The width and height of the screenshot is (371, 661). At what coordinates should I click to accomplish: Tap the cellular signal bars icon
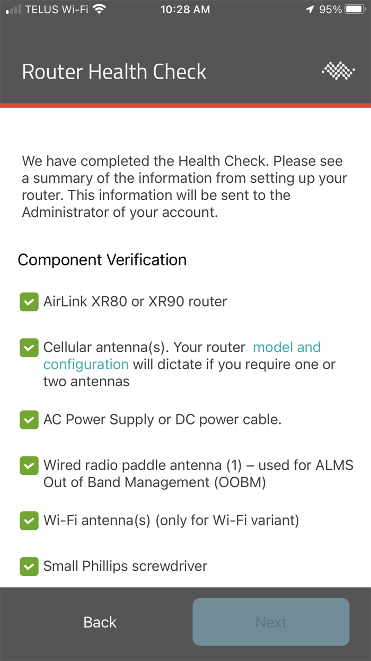click(14, 10)
